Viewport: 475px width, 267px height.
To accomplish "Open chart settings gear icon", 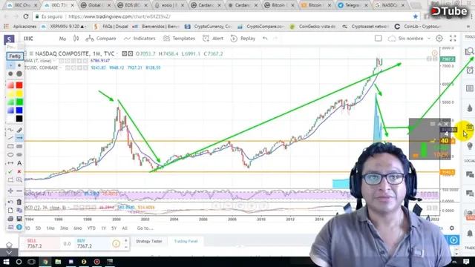I will [439, 39].
